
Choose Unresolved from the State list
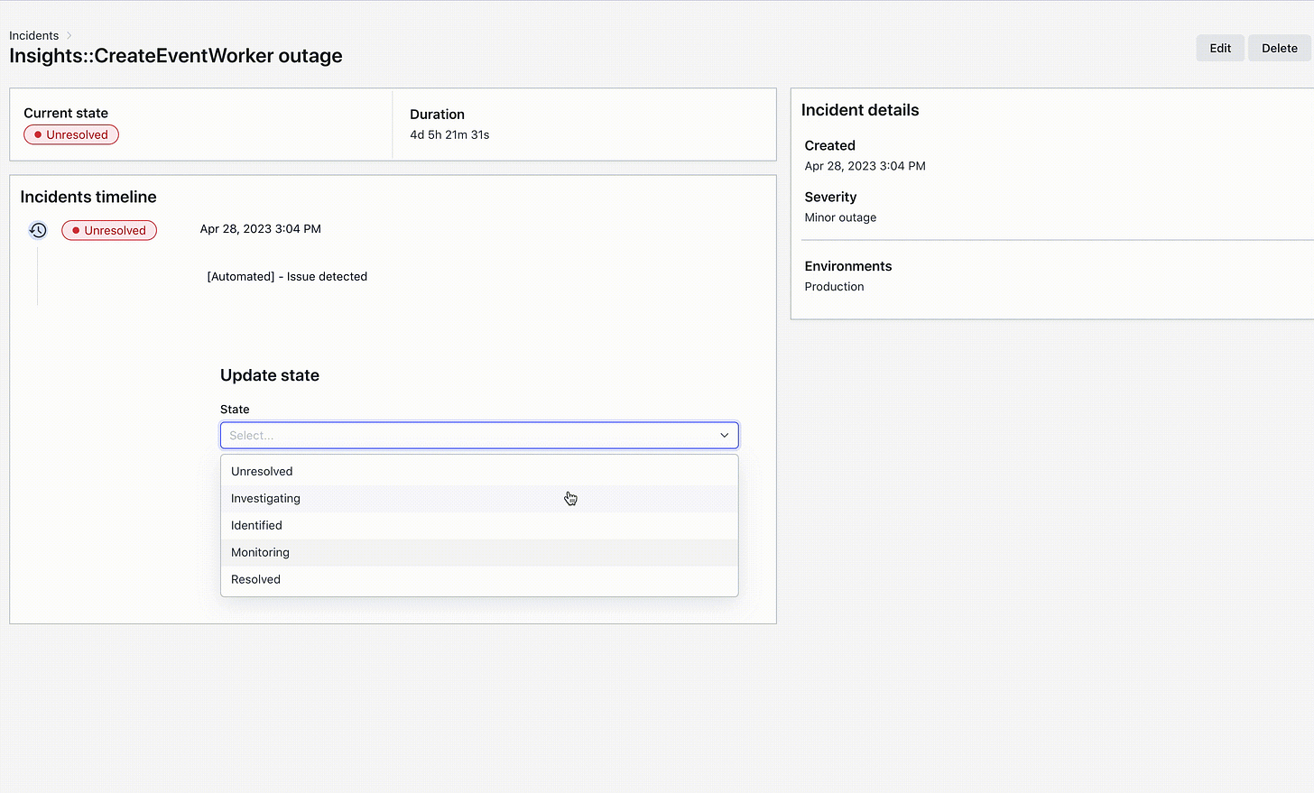pos(479,472)
